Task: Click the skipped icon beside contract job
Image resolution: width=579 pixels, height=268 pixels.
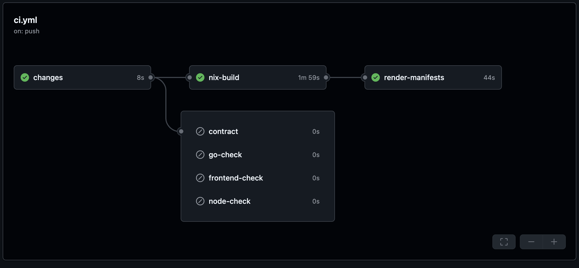Action: [x=200, y=131]
